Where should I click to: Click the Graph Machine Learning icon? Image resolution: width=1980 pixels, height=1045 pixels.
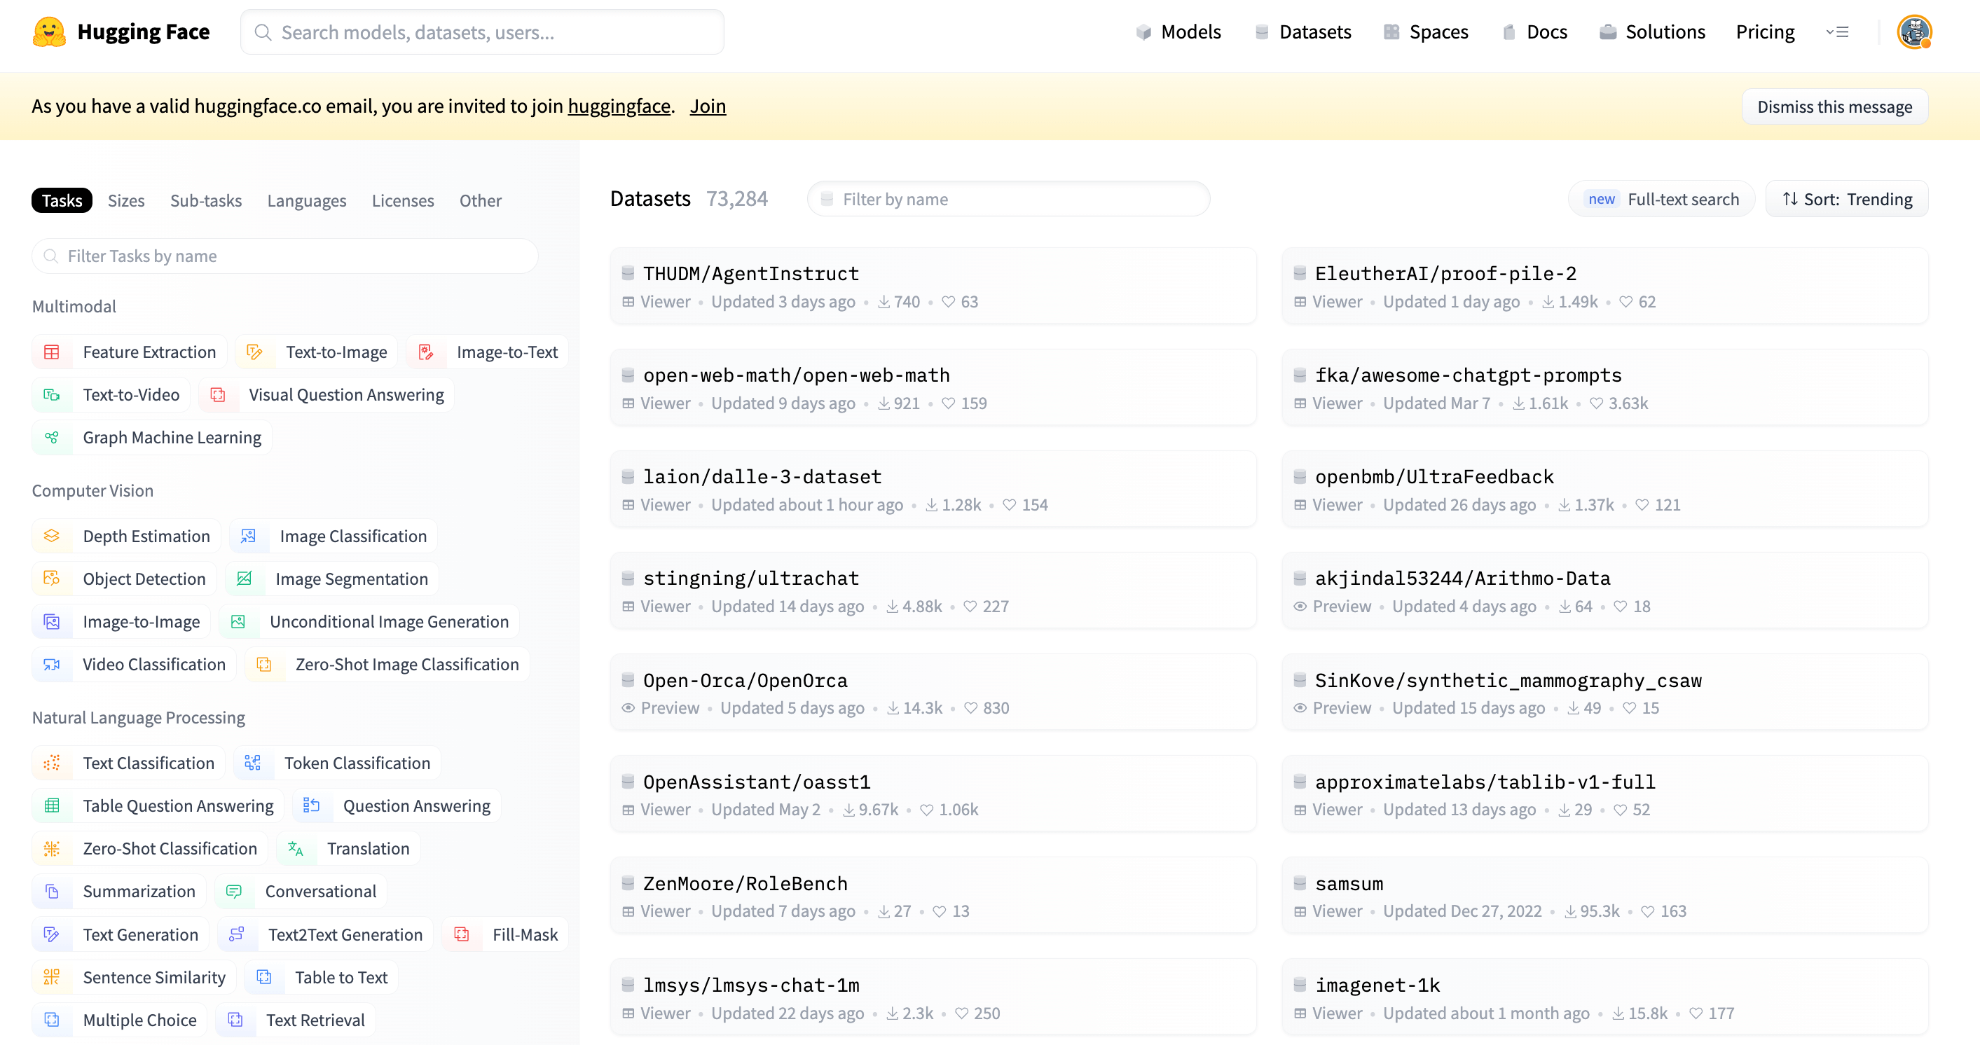(x=52, y=437)
